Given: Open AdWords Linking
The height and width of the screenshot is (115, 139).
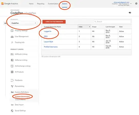Looking at the screenshot, I should [21, 54].
